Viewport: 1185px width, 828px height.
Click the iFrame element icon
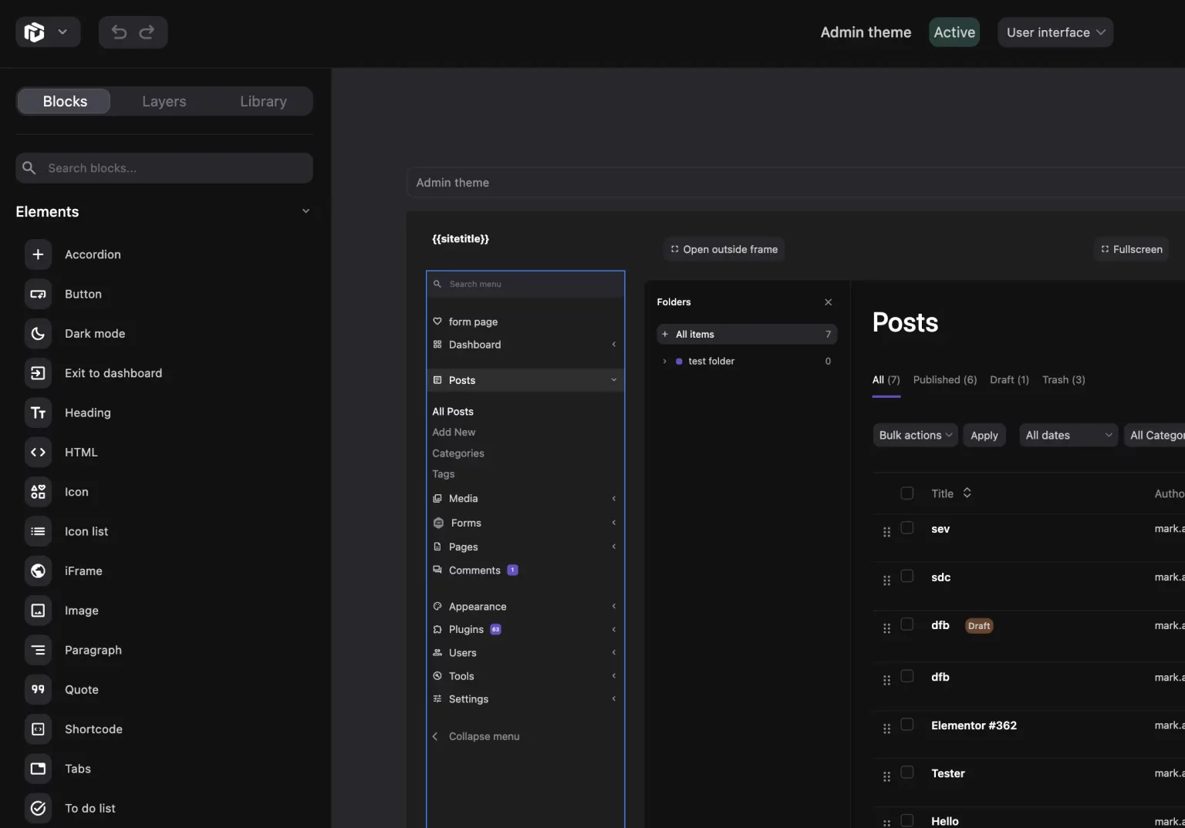click(x=38, y=571)
